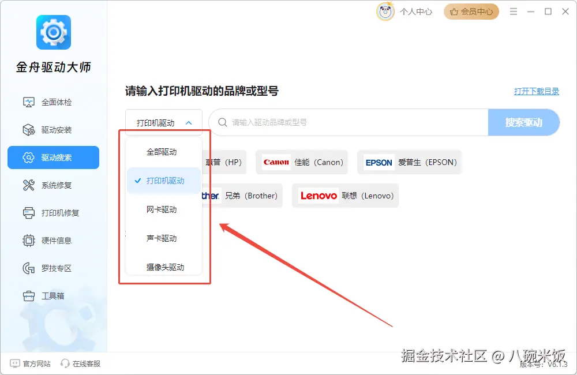
Task: Select the 驱动搜索 sidebar item
Action: 53,157
